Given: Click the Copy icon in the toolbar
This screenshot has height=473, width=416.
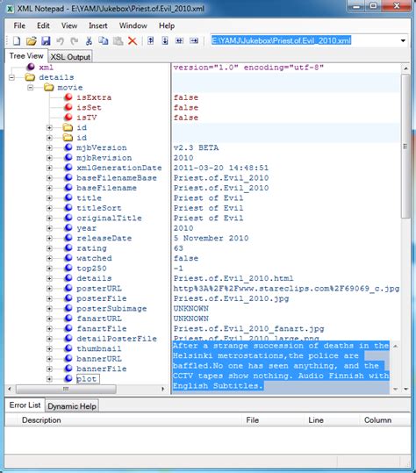Looking at the screenshot, I should 104,40.
